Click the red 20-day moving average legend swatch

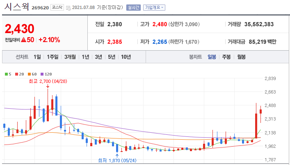[16, 74]
